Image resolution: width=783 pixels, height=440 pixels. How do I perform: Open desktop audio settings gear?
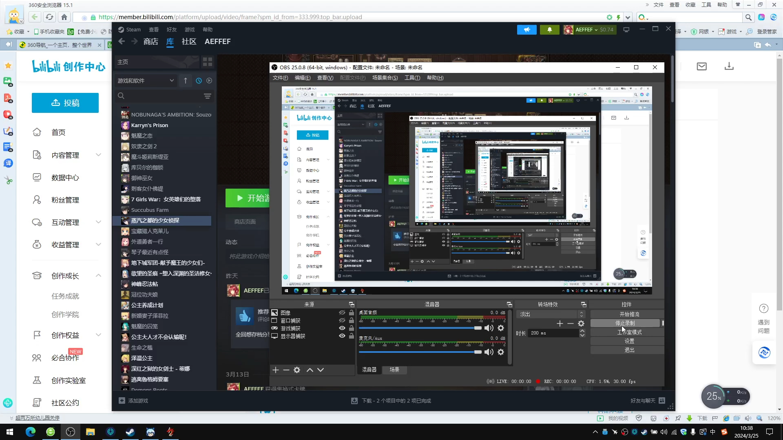coord(501,328)
